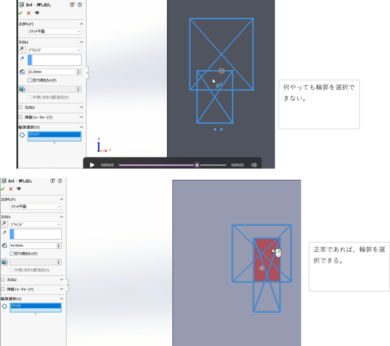This screenshot has height=346, width=390.
Task: Collapse 方向1 section in bottom panel
Action: 62,217
